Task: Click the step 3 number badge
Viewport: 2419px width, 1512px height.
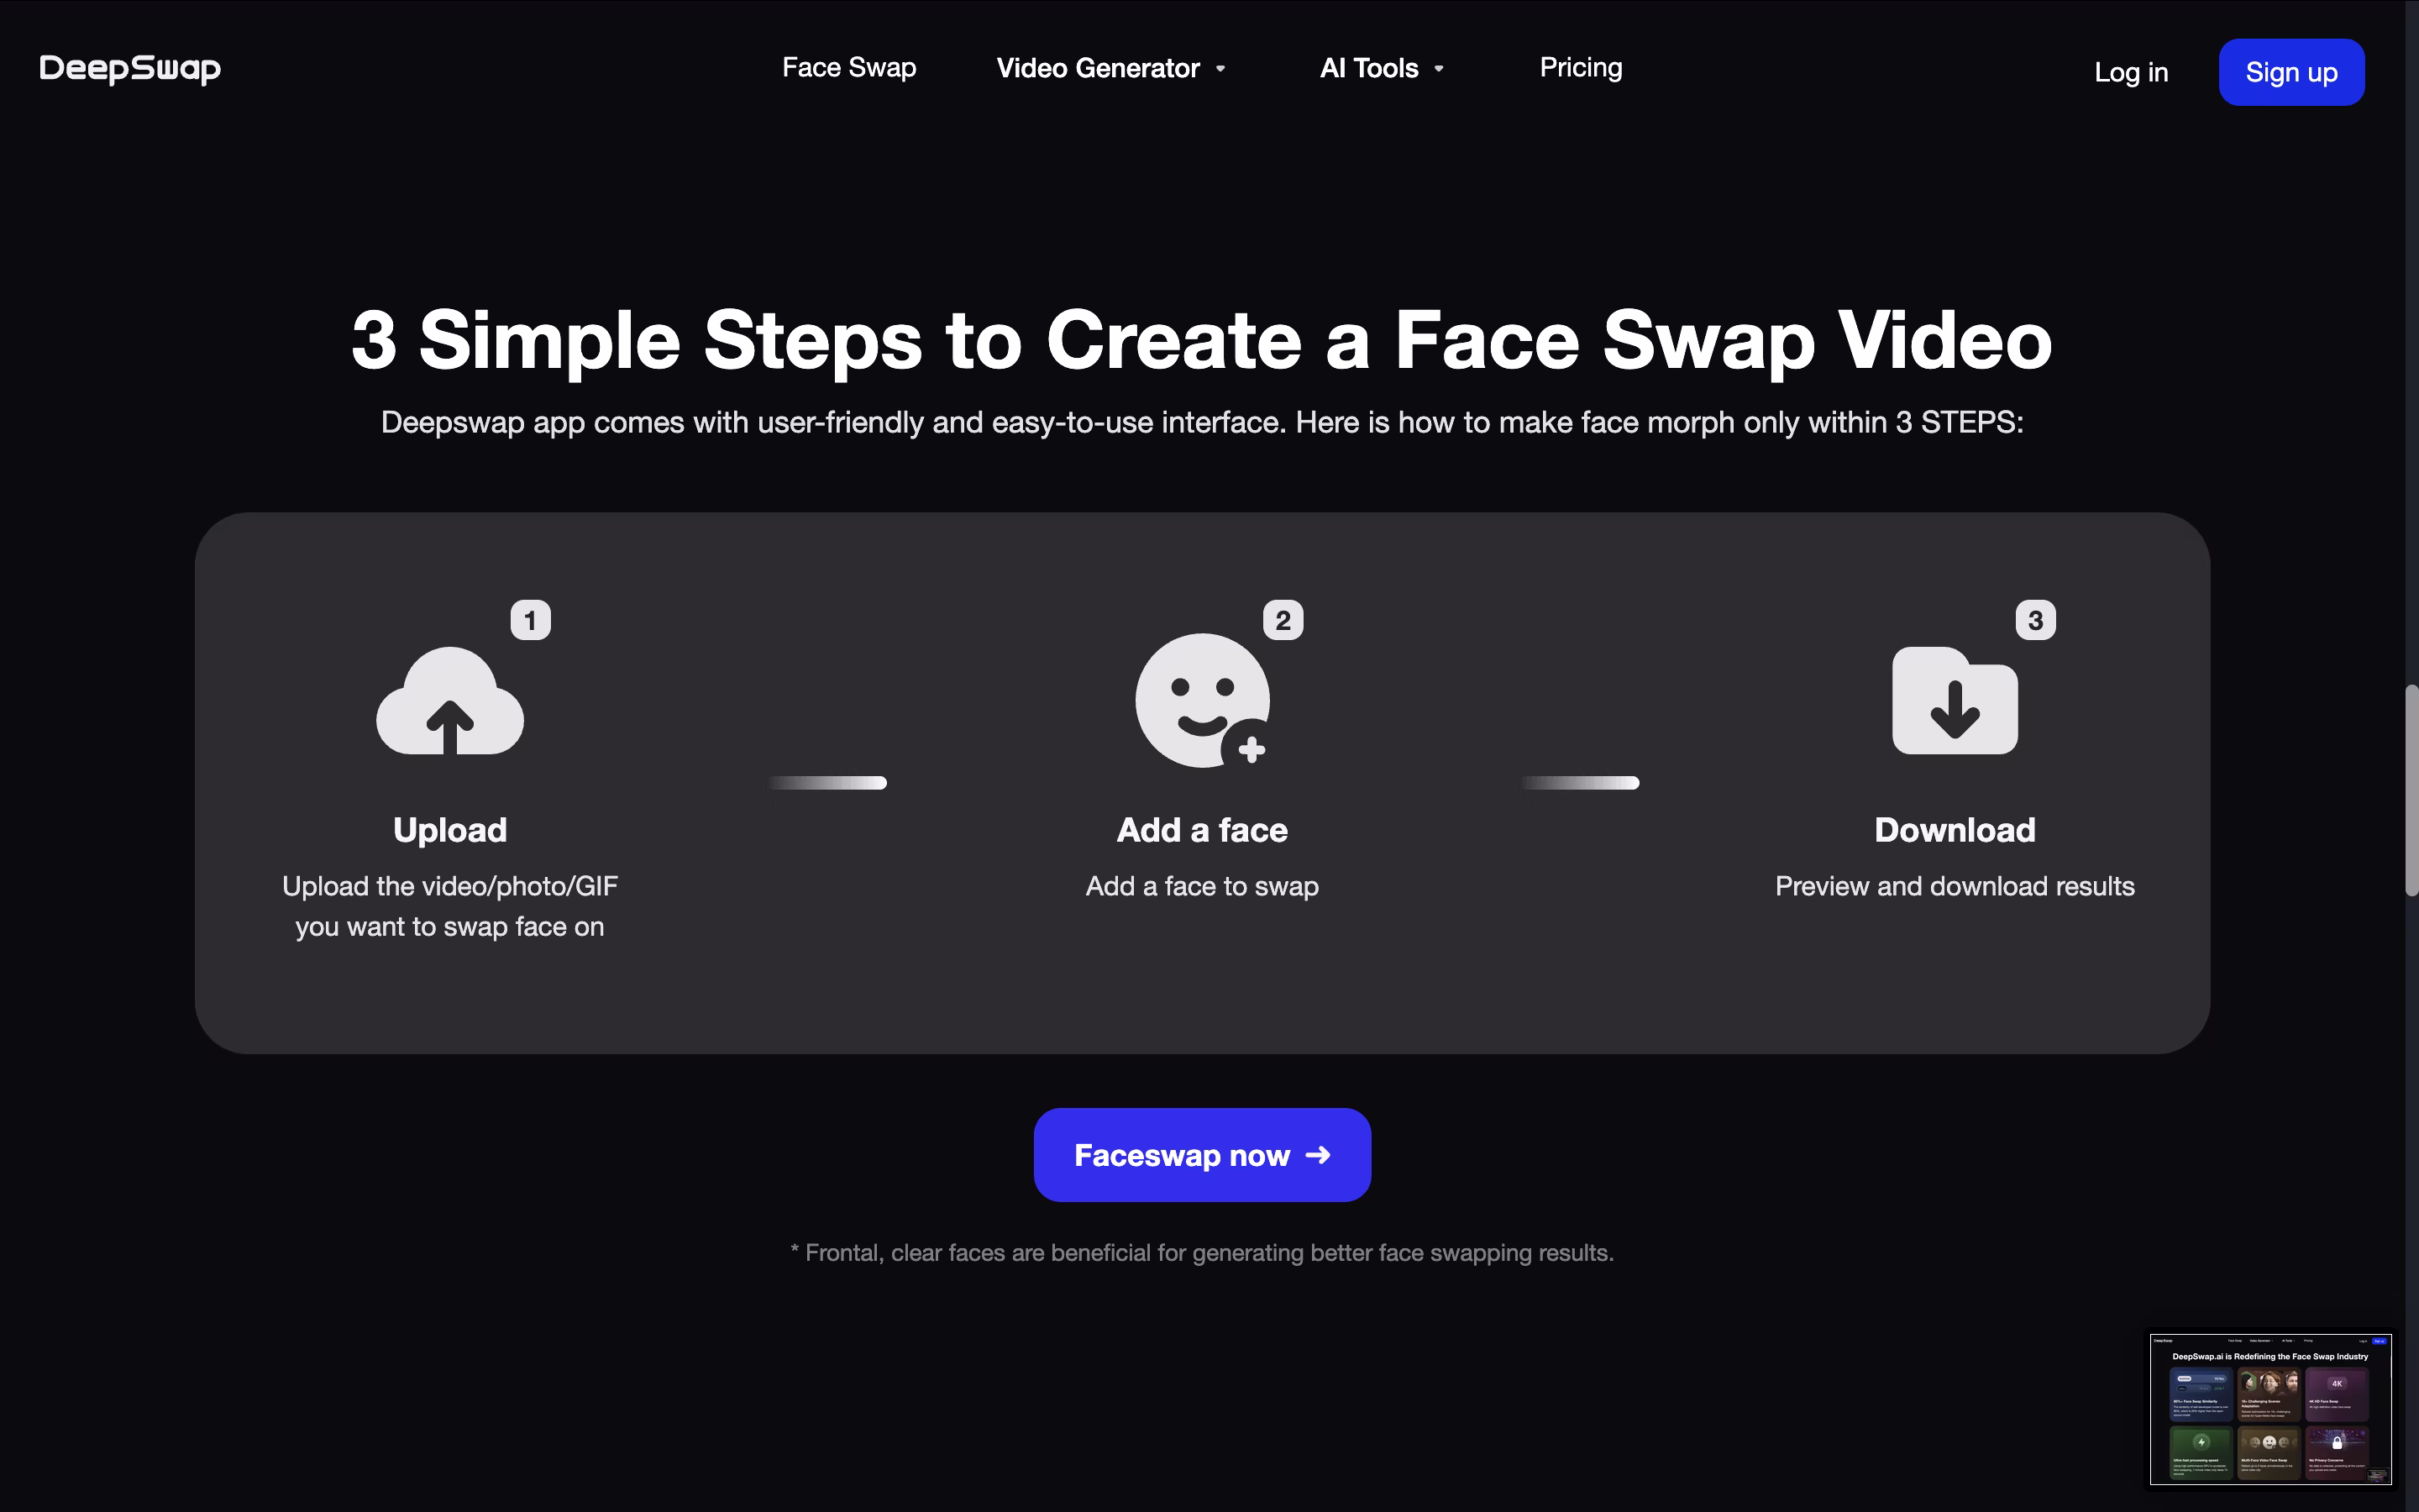Action: pos(2036,620)
